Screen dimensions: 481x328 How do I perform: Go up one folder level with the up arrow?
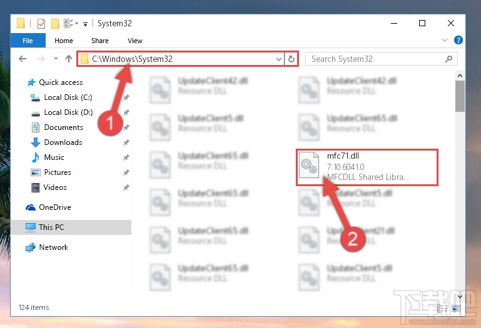point(69,58)
